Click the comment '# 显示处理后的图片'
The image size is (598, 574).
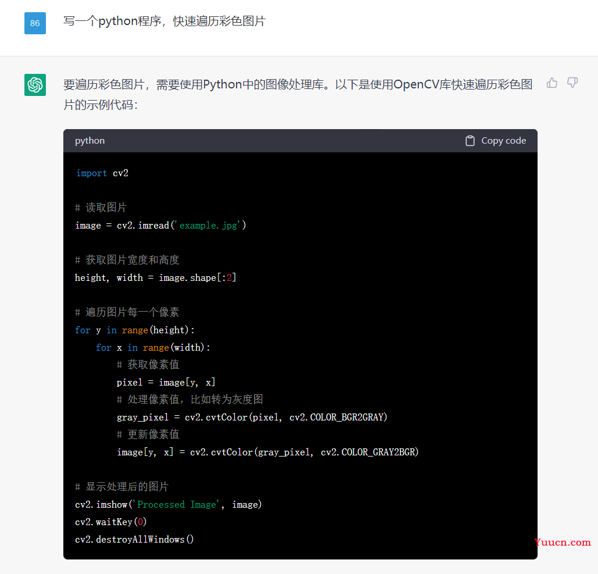[121, 487]
